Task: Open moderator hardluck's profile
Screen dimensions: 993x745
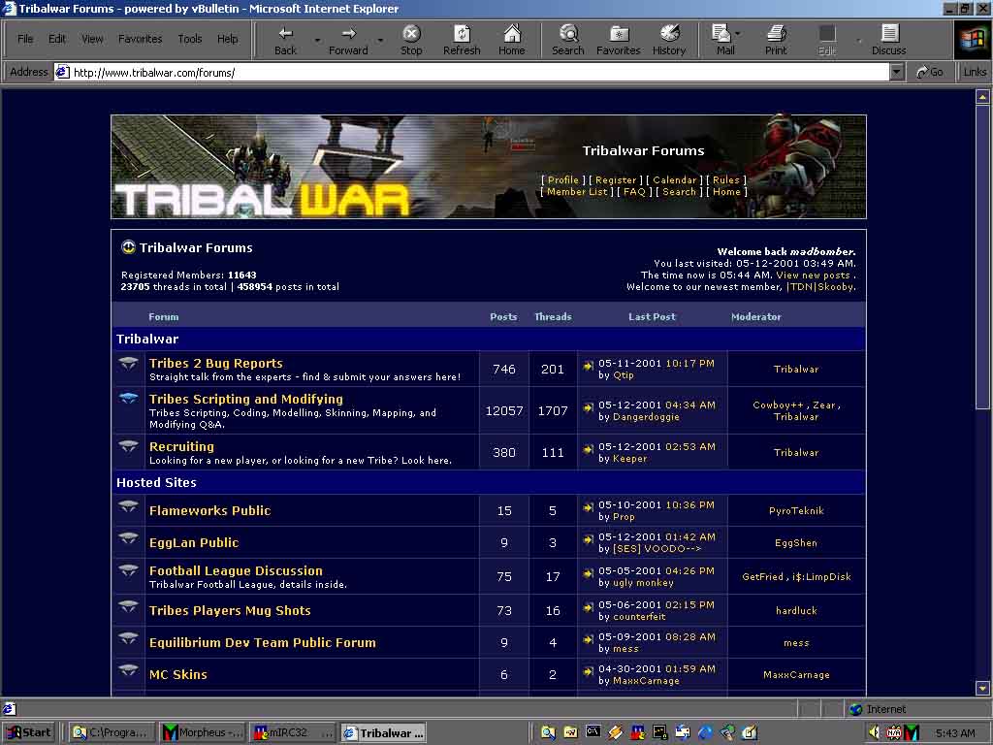Action: (796, 611)
